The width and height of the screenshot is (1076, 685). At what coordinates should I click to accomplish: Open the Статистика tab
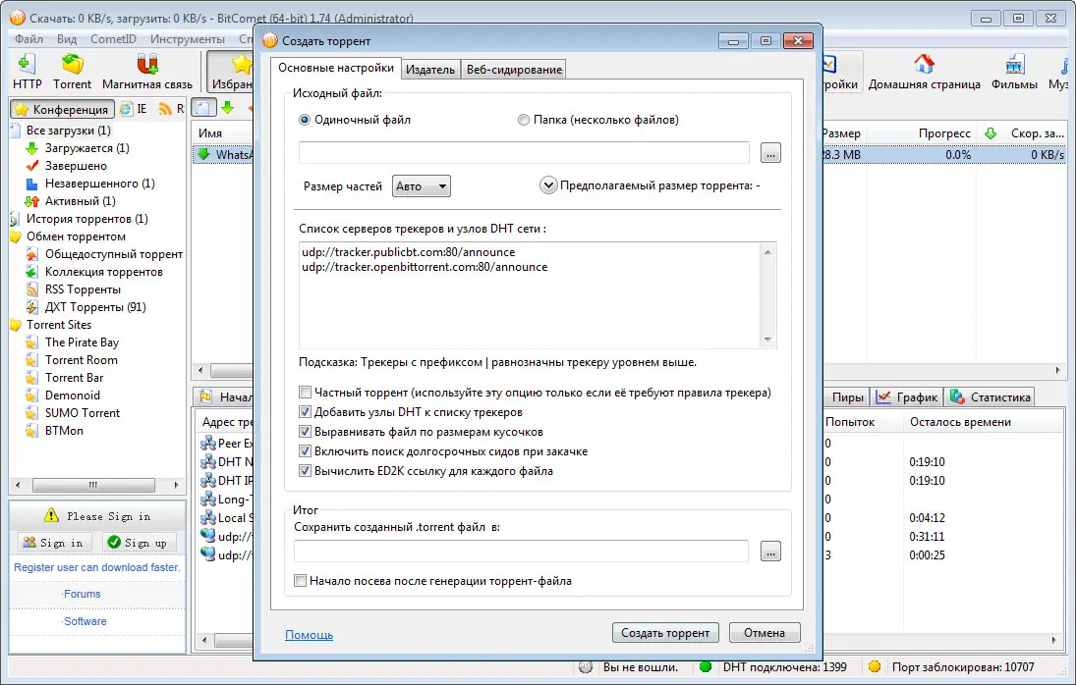coord(991,397)
